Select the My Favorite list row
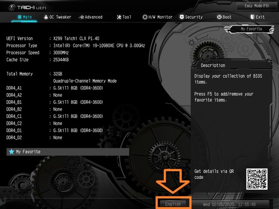The image size is (279, 209). (x=68, y=152)
